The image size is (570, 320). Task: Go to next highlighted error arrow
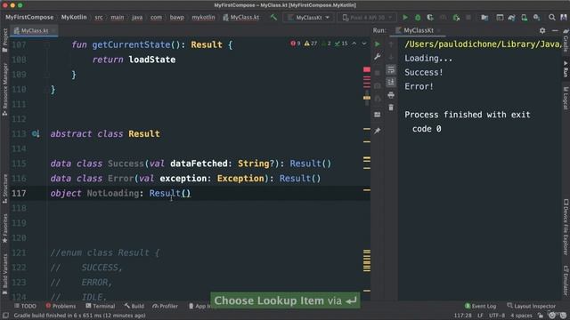[x=364, y=44]
